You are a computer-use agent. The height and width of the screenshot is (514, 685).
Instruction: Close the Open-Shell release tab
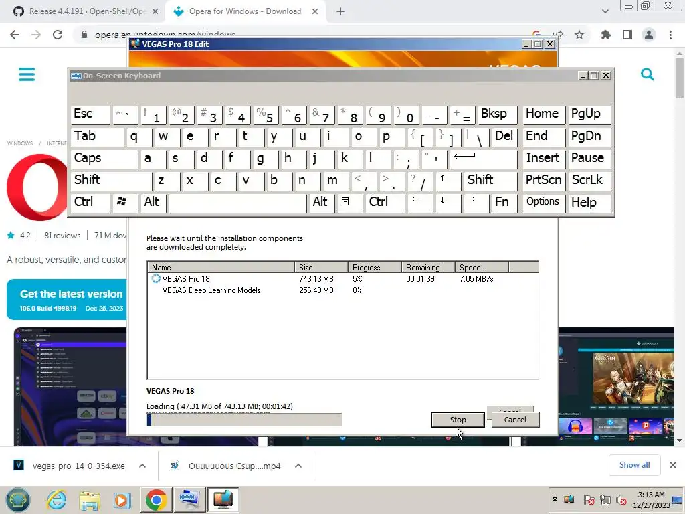pos(155,12)
